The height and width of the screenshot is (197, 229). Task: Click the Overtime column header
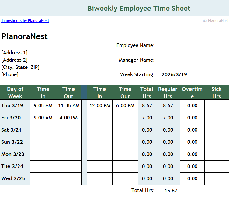click(192, 93)
